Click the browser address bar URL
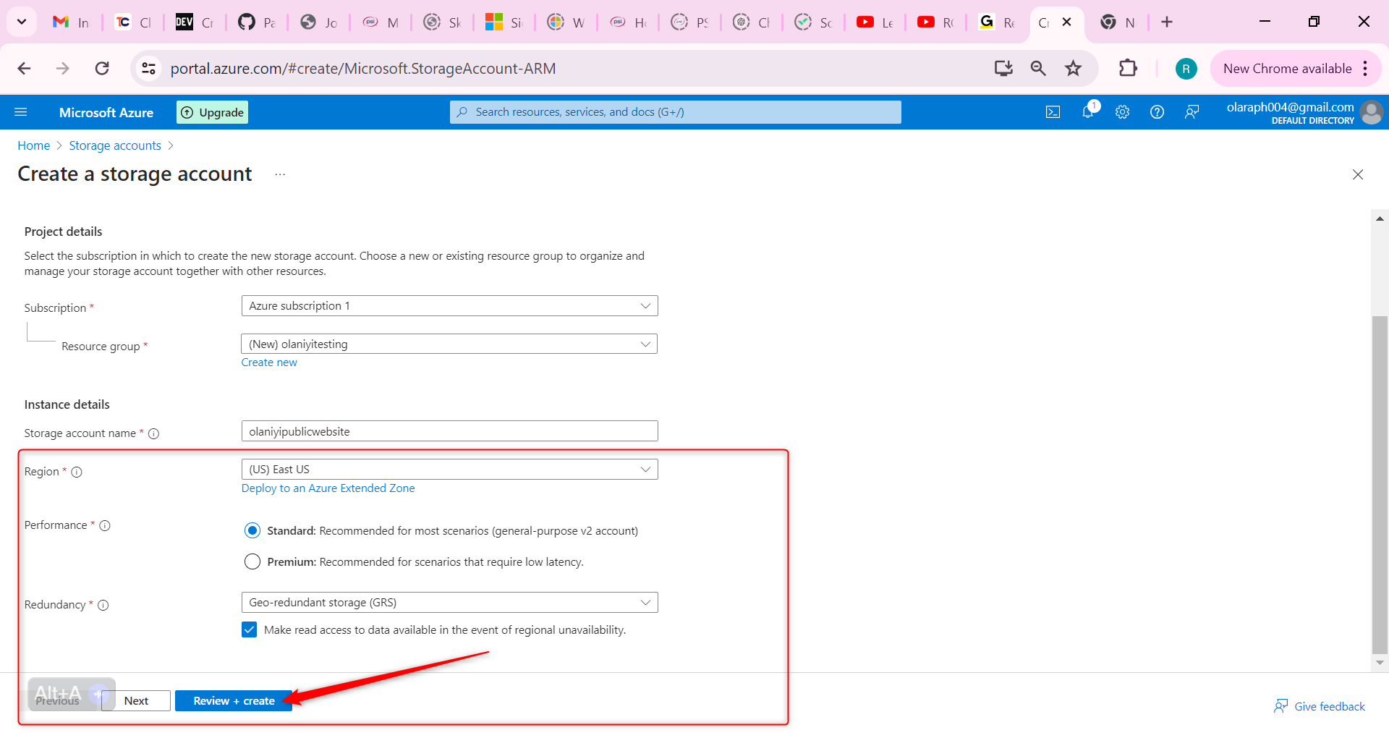Image resolution: width=1389 pixels, height=738 pixels. pos(363,69)
